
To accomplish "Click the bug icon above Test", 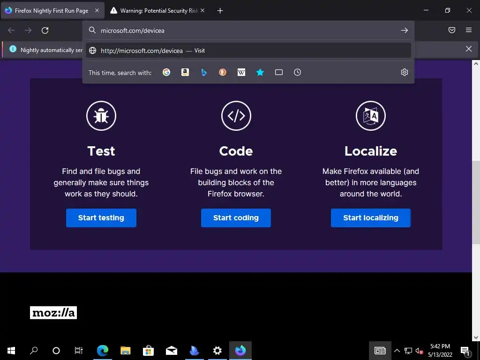I will [101, 116].
